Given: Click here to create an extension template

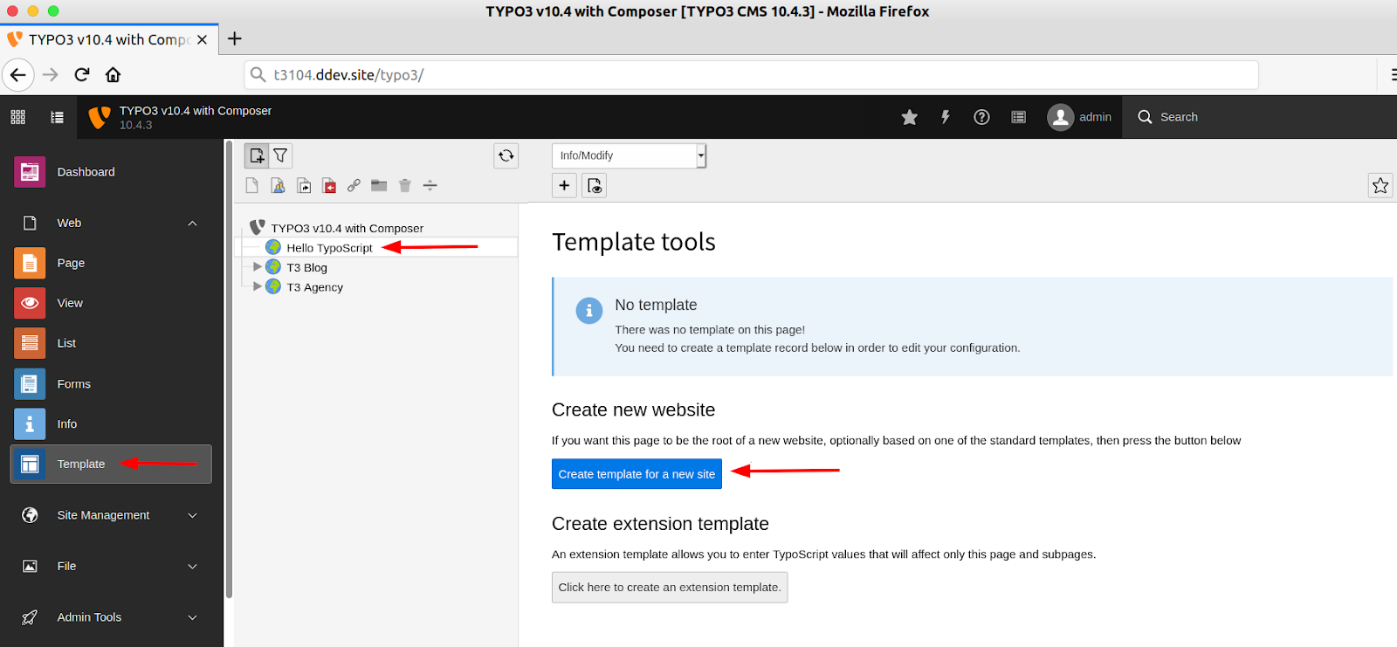Looking at the screenshot, I should 670,588.
